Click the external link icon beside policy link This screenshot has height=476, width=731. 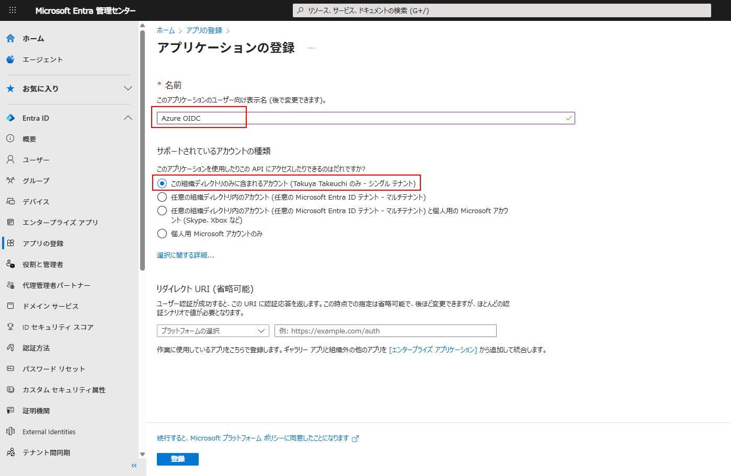click(355, 438)
